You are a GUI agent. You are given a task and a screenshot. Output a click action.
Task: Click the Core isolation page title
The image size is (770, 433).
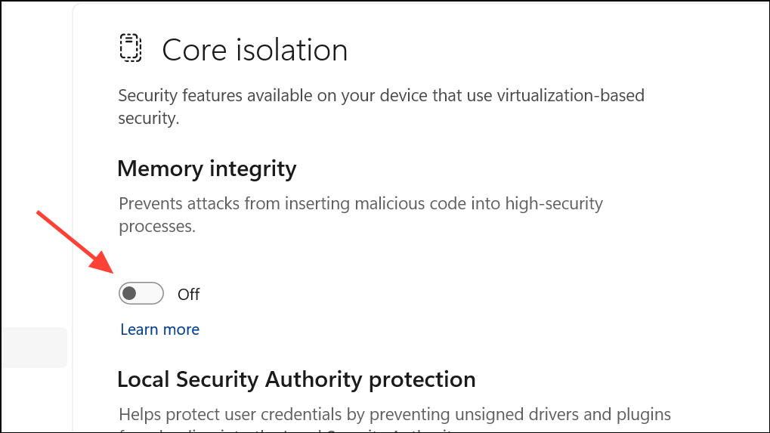click(255, 50)
